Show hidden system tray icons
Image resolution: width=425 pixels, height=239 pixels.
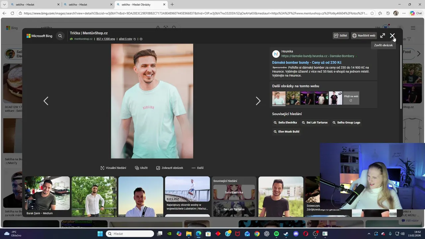click(x=369, y=234)
